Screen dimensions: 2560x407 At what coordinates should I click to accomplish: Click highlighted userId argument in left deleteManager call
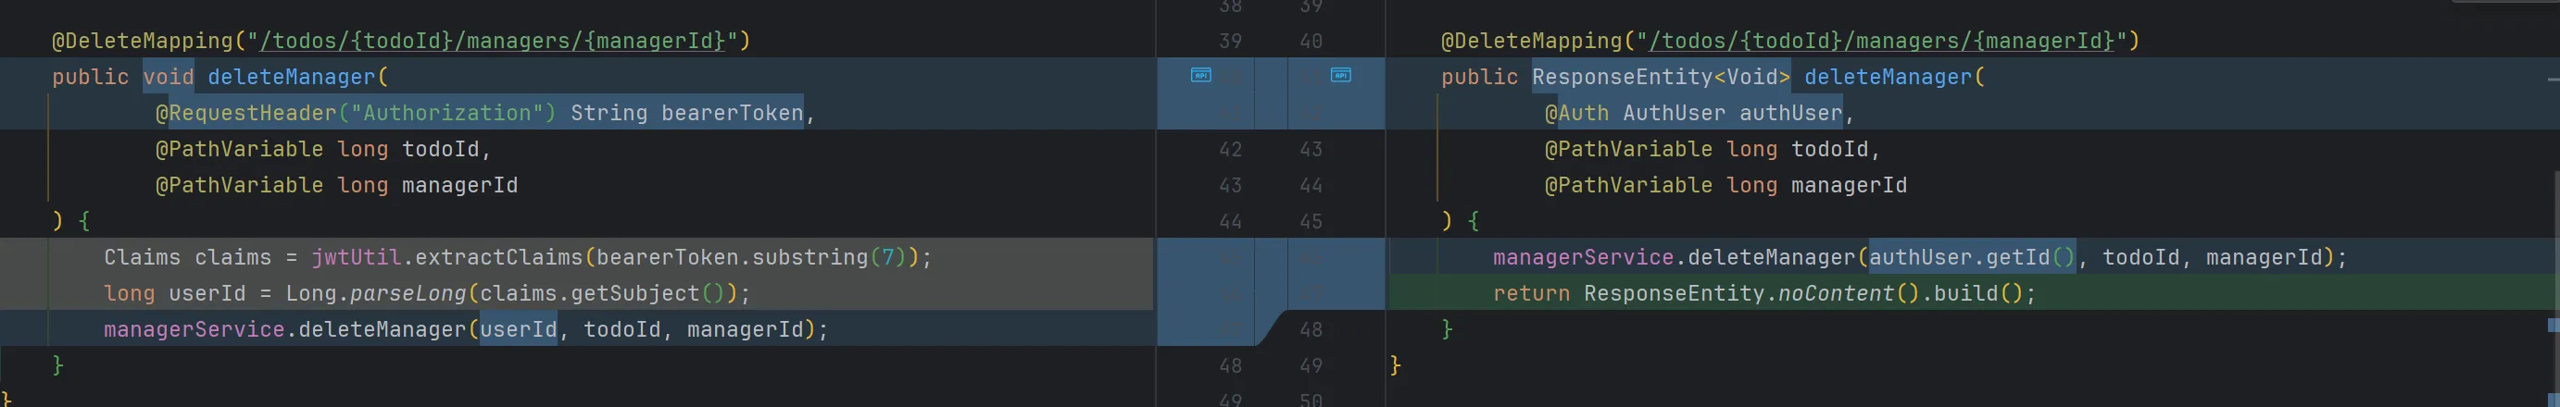pyautogui.click(x=518, y=329)
